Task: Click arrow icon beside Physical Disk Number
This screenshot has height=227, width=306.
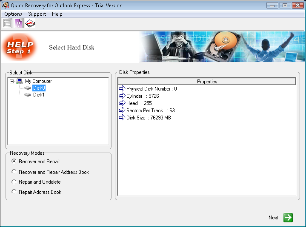Action: click(122, 88)
